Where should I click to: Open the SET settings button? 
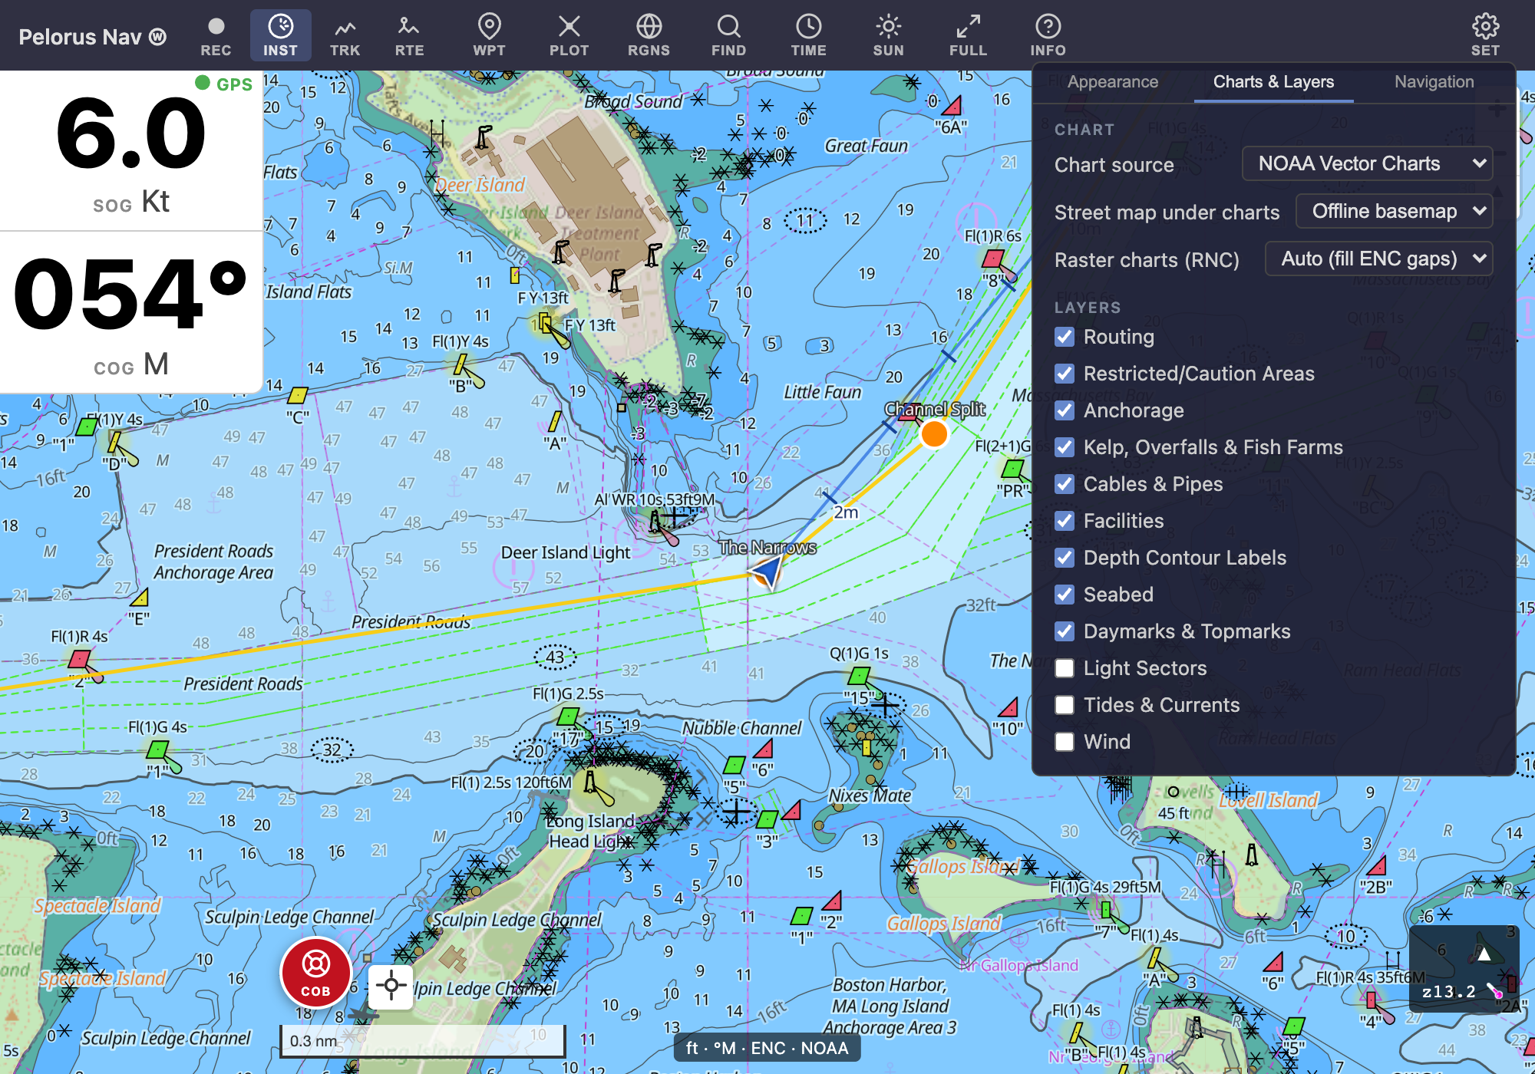point(1485,35)
